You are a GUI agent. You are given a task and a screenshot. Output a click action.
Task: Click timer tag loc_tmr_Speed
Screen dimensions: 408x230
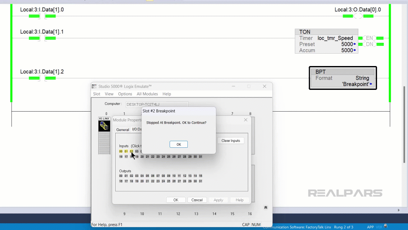pyautogui.click(x=335, y=38)
